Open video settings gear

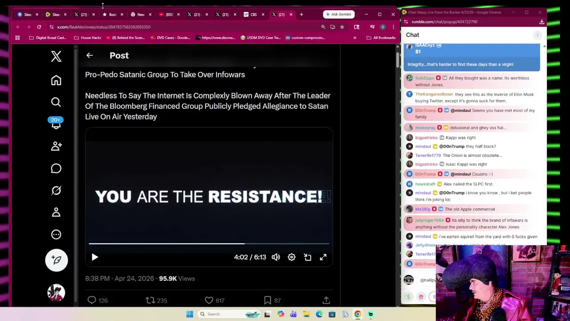pyautogui.click(x=291, y=257)
